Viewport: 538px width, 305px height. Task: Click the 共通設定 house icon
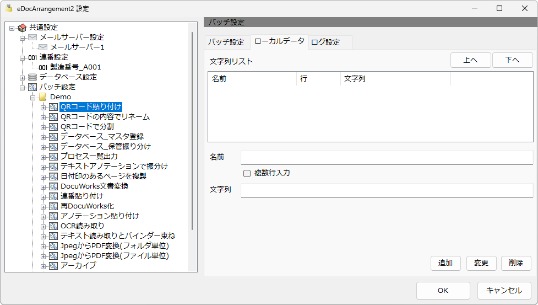[22, 28]
